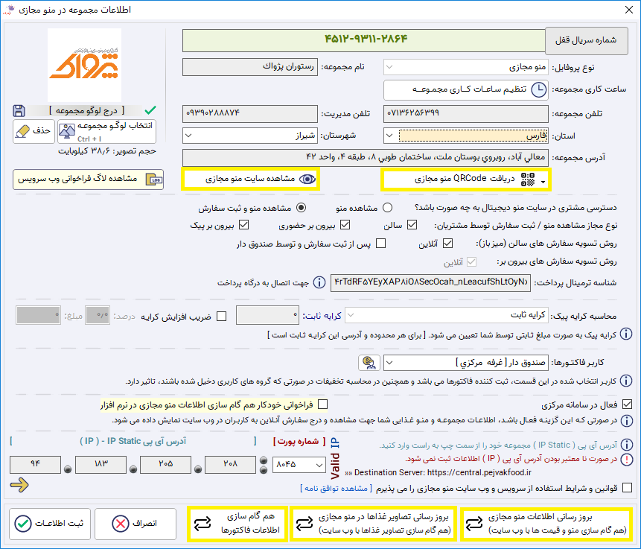This screenshot has height=549, width=641.
Task: Click the eye icon for viewing virtual menu site
Action: (307, 180)
